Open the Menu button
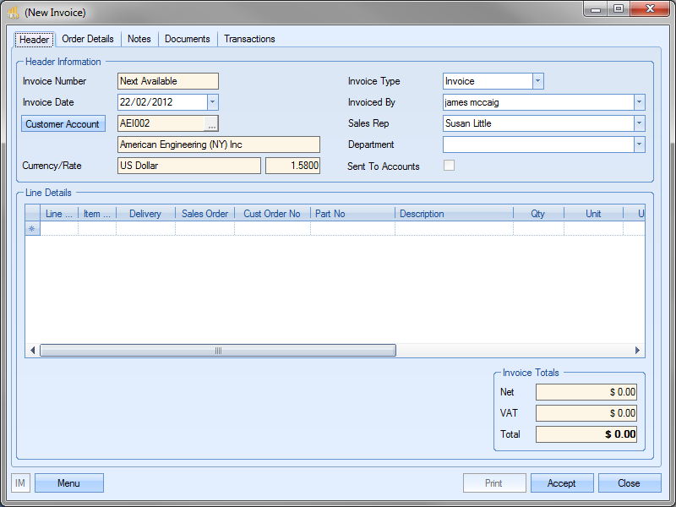This screenshot has height=507, width=676. click(68, 483)
